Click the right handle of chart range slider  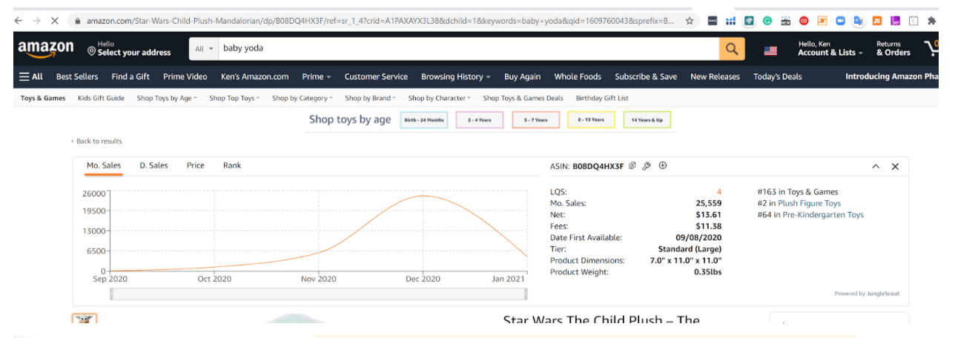click(526, 294)
